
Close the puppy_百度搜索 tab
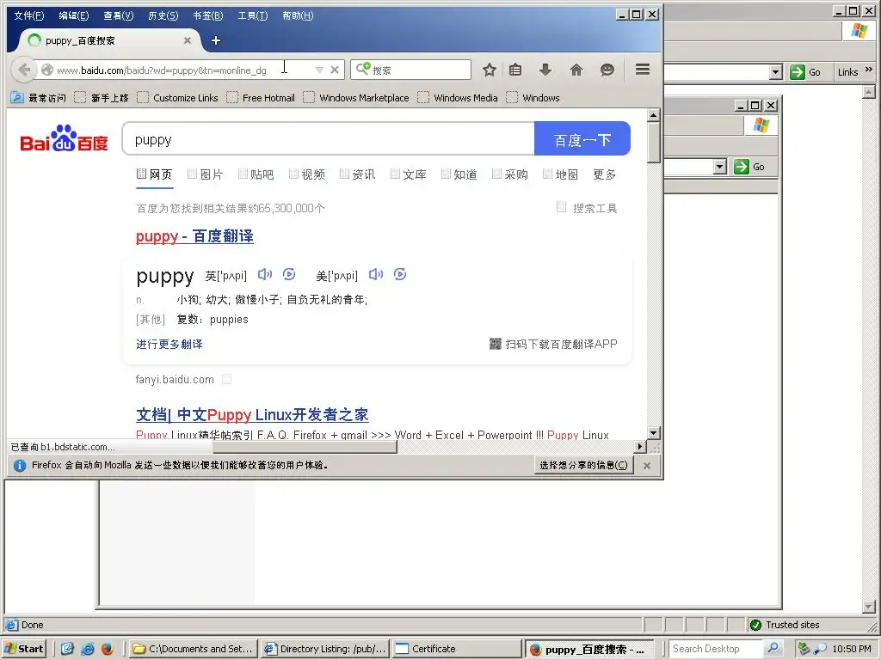188,40
